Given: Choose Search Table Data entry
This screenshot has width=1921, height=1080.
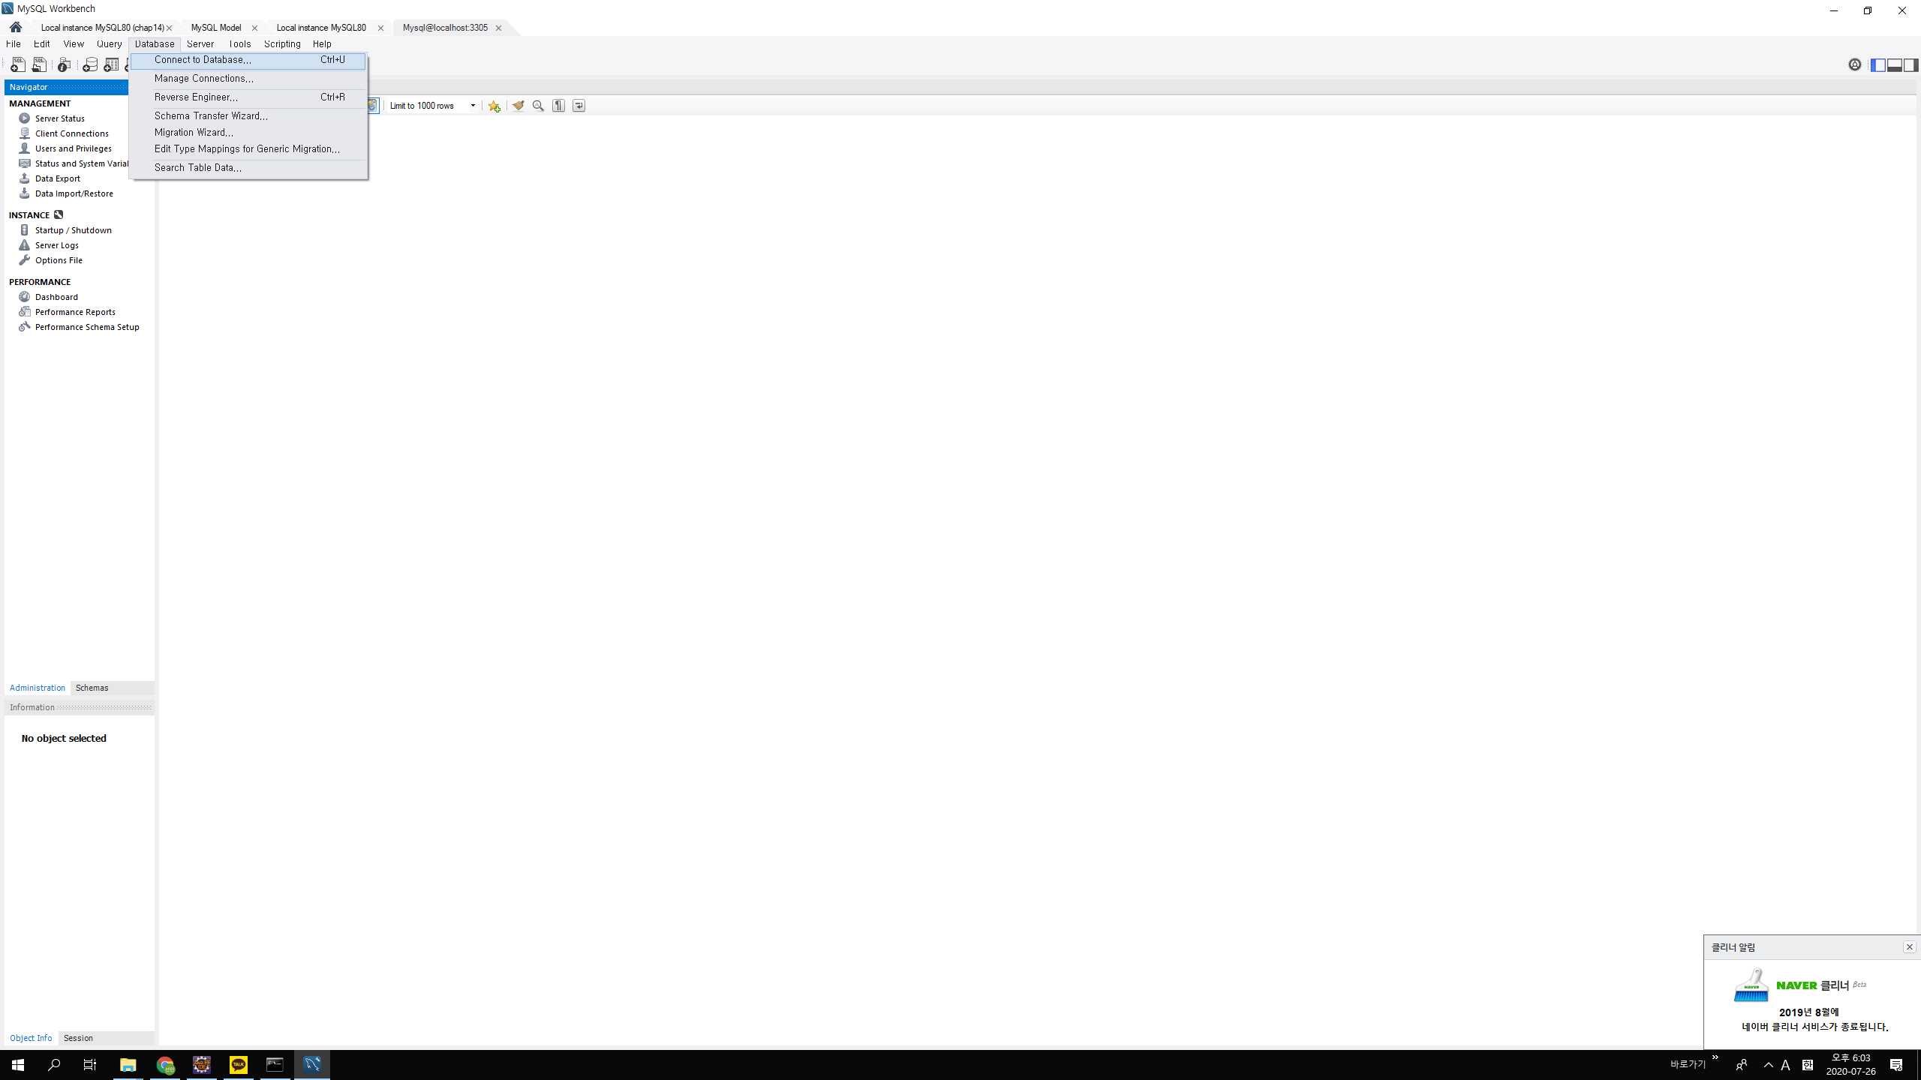Looking at the screenshot, I should point(248,168).
